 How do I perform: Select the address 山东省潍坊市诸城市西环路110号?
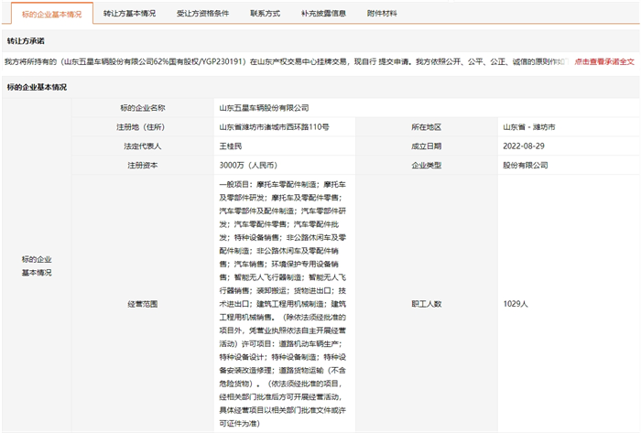click(x=275, y=127)
